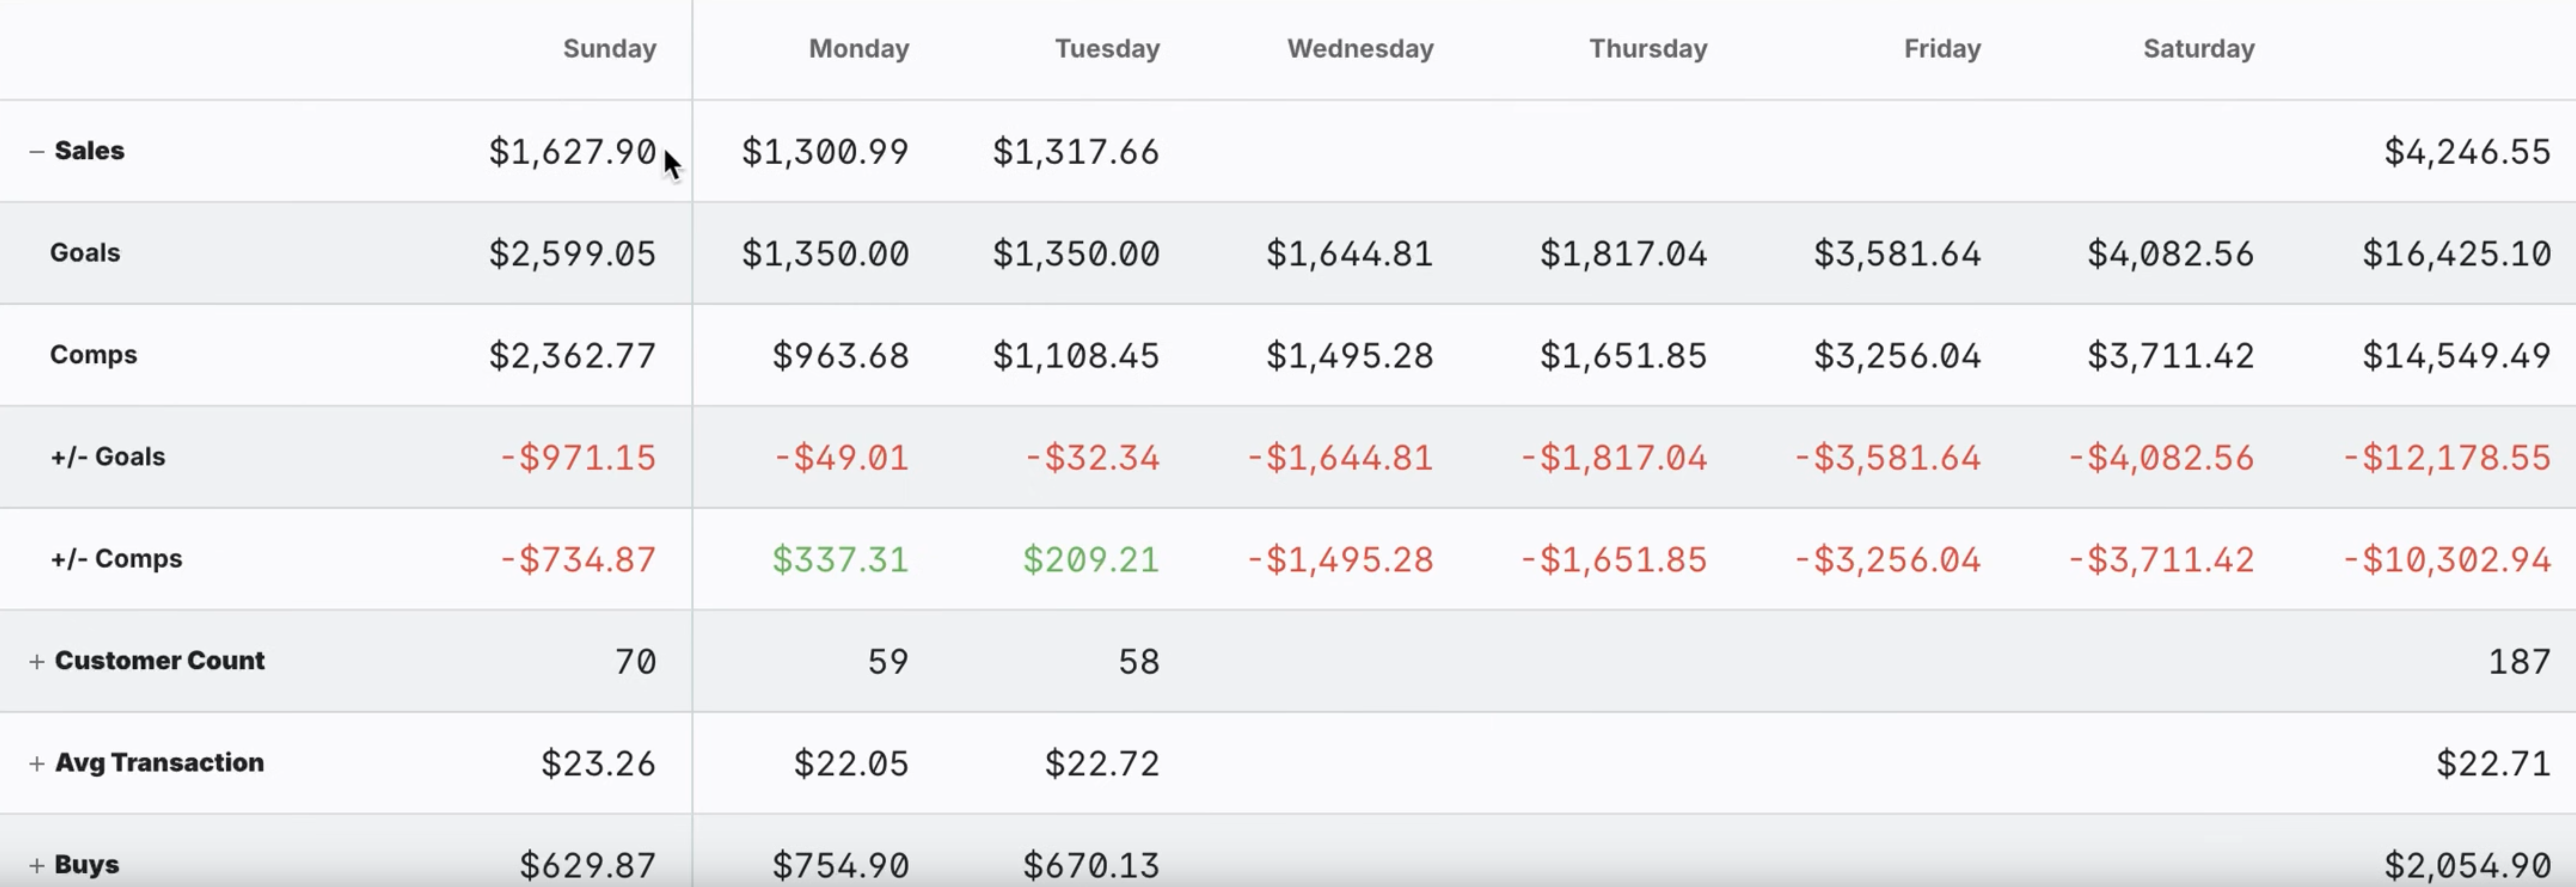Click the Sales row label
2576x887 pixels.
click(x=89, y=151)
